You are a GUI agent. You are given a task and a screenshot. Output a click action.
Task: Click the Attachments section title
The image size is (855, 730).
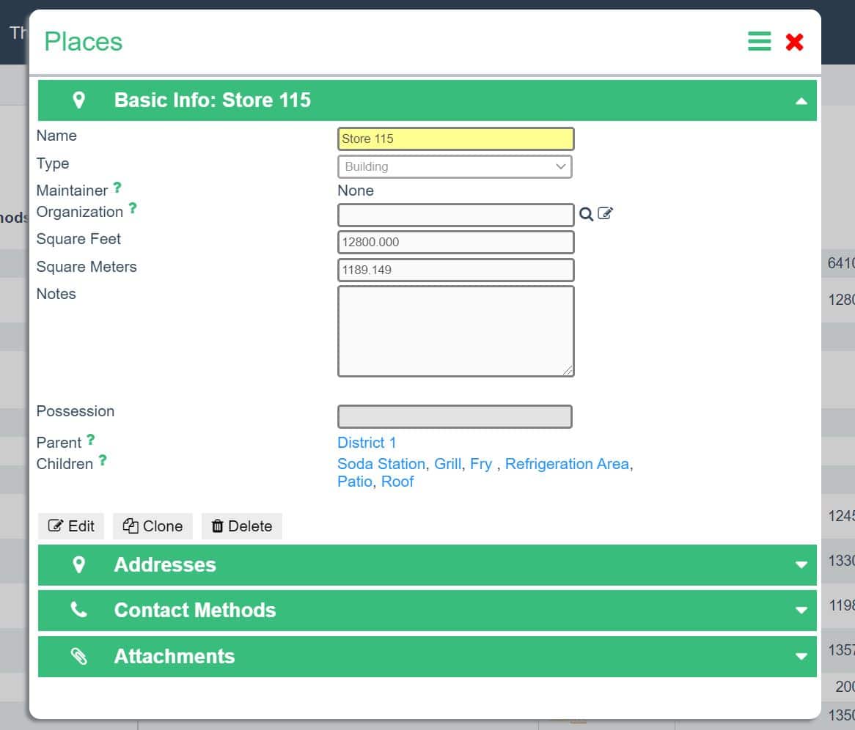click(x=175, y=657)
